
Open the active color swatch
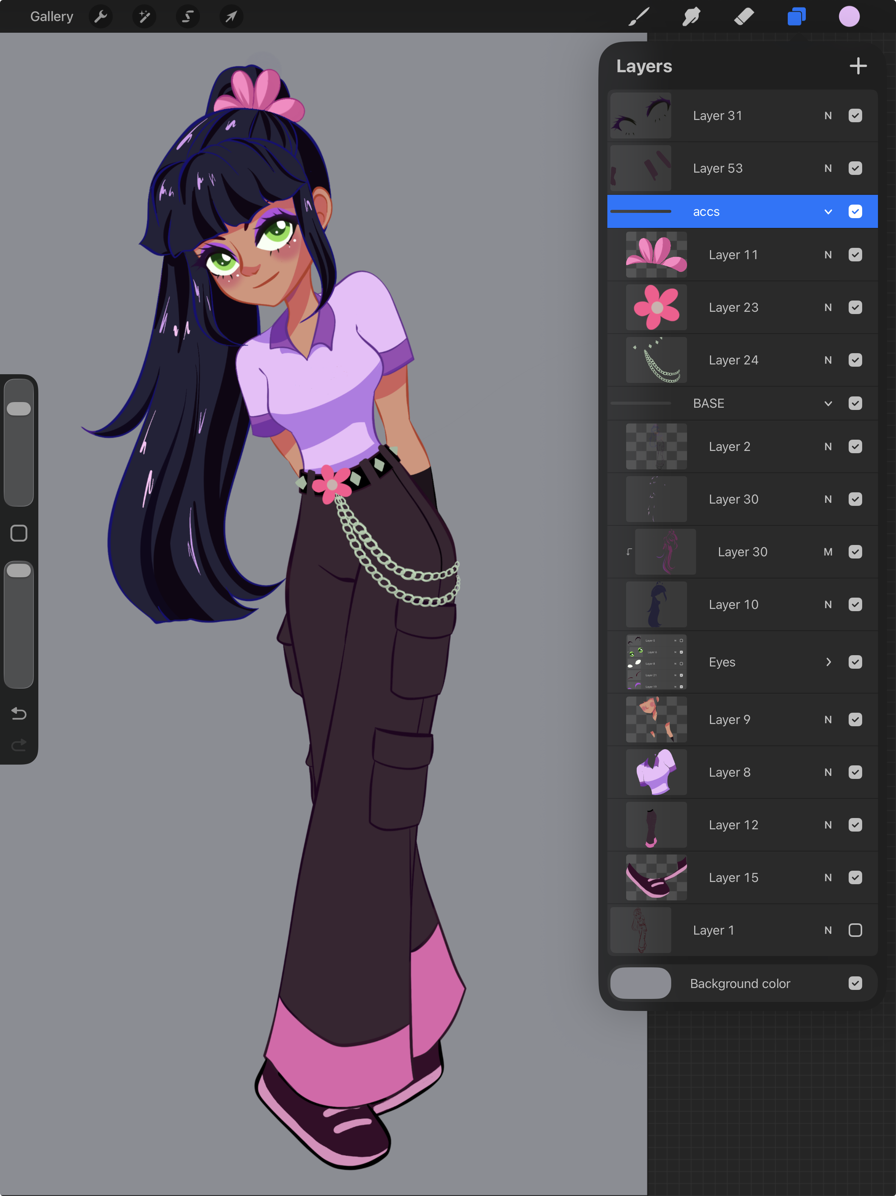pos(849,16)
